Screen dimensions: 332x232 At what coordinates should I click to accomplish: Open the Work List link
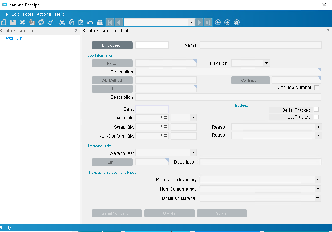(14, 38)
